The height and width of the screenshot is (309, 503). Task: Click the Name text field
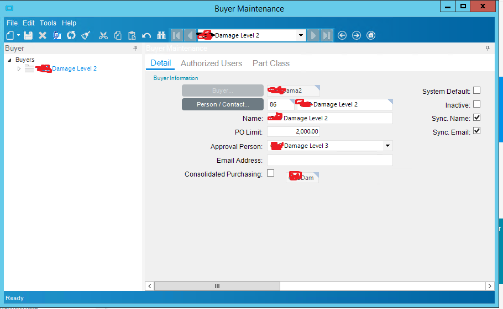coord(330,118)
